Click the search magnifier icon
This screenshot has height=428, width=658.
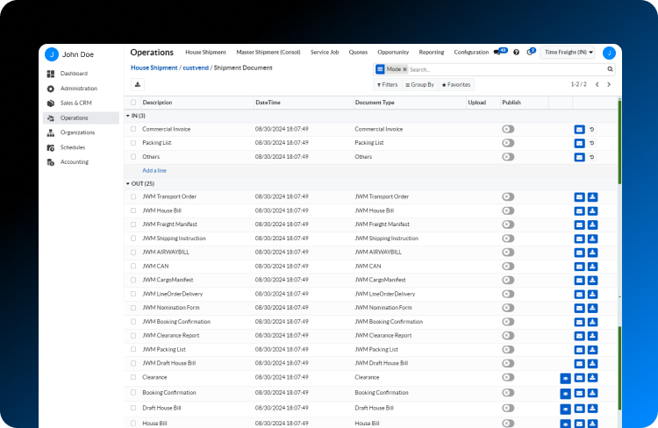610,69
